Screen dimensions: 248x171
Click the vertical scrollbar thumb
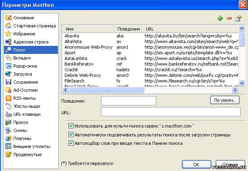tap(242, 39)
